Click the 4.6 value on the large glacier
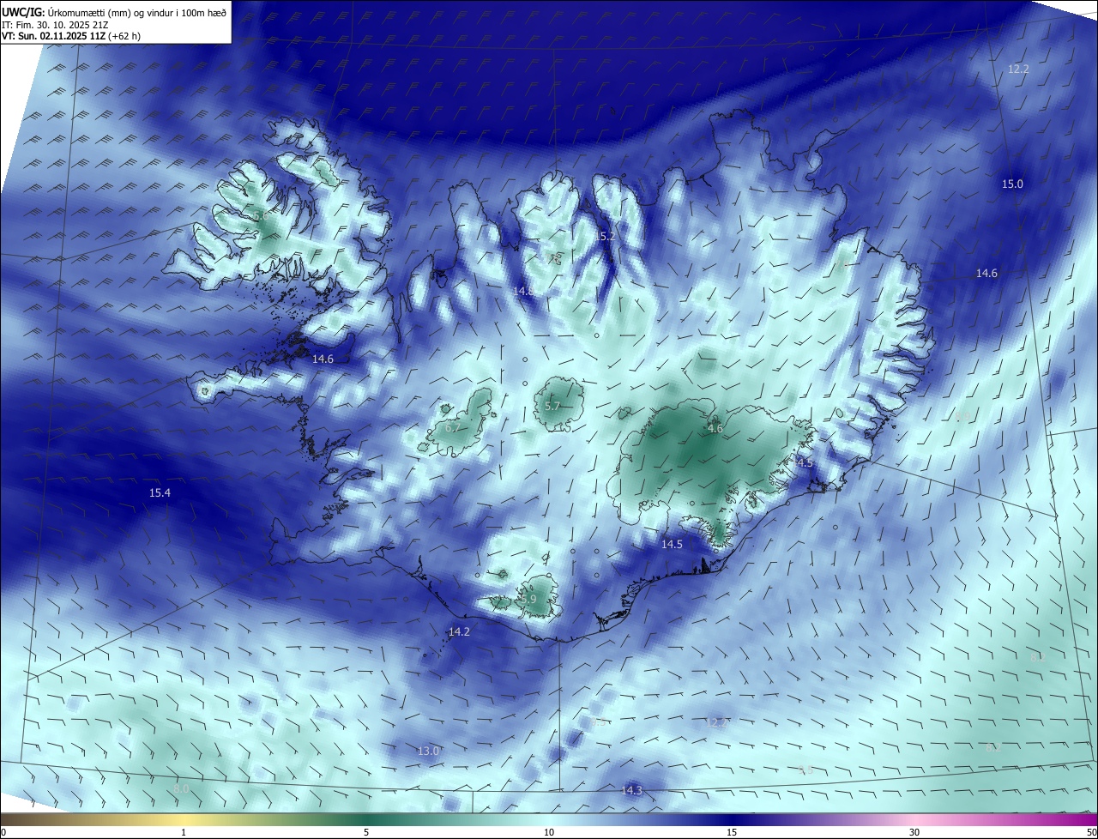This screenshot has width=1098, height=839. point(715,428)
